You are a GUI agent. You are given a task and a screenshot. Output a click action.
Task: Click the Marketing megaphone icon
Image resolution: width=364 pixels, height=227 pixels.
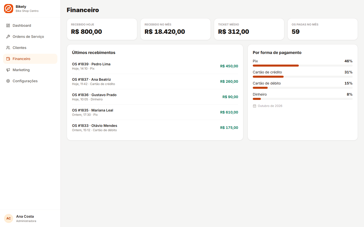click(8, 70)
